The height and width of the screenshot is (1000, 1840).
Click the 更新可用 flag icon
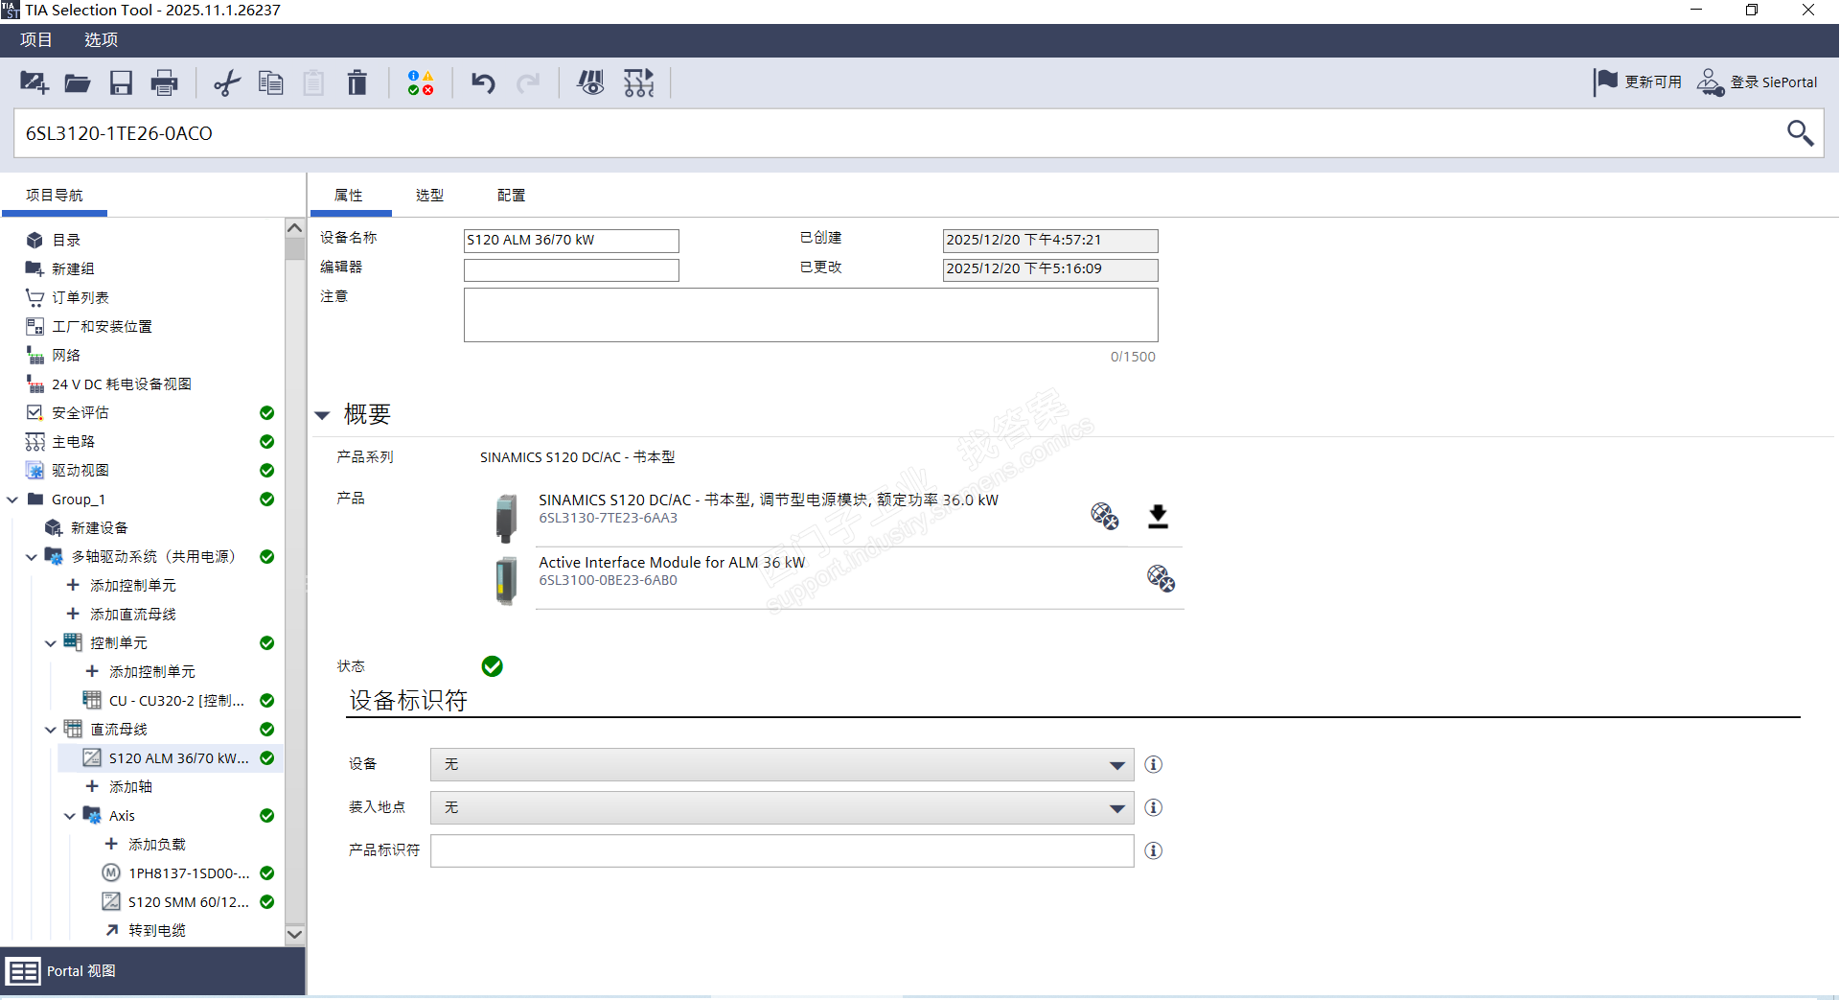point(1605,82)
